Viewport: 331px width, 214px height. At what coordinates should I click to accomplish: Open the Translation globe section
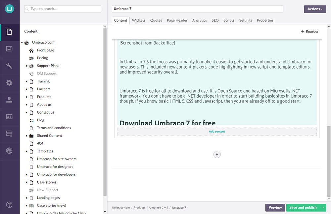(9, 151)
